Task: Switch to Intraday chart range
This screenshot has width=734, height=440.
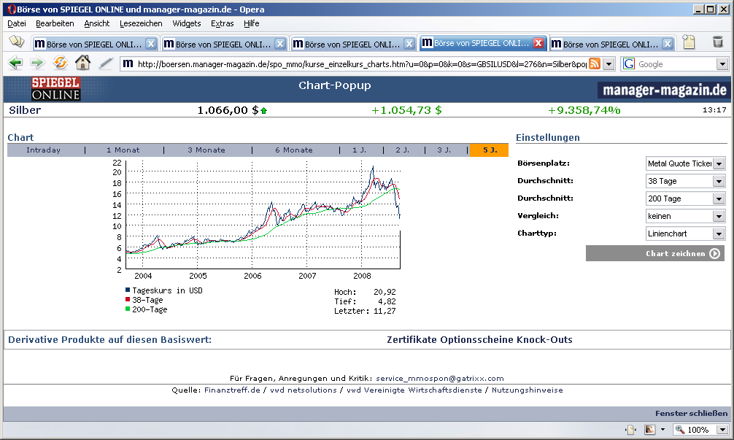Action: click(x=44, y=150)
